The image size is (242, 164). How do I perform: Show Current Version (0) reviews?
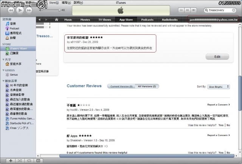coord(121,87)
